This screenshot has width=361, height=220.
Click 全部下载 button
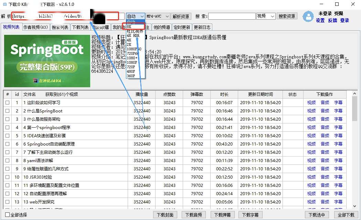(346, 215)
